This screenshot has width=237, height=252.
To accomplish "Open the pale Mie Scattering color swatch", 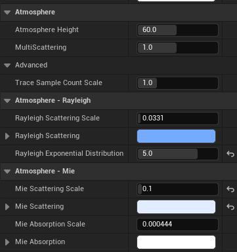I will pos(176,207).
